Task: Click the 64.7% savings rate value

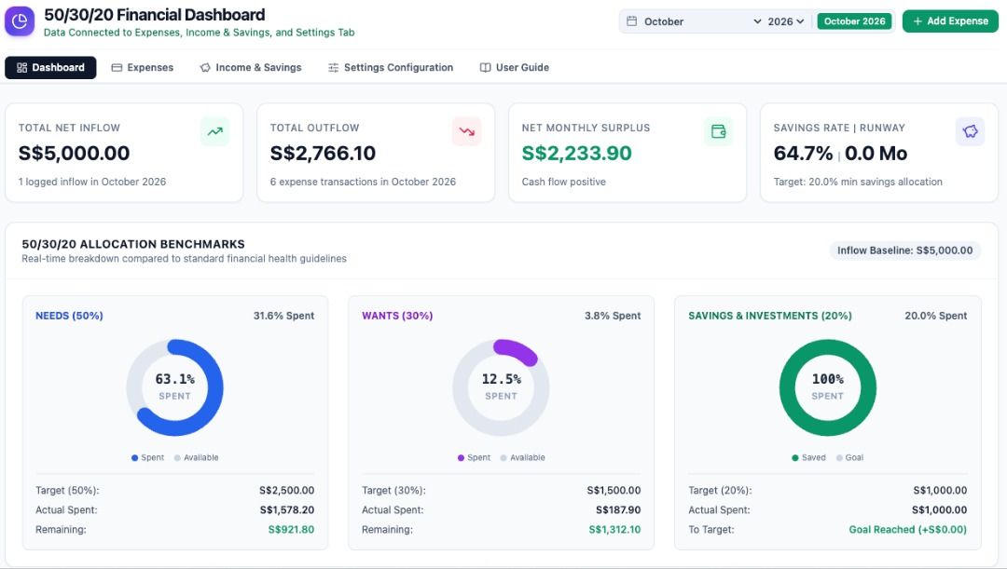Action: pos(803,153)
